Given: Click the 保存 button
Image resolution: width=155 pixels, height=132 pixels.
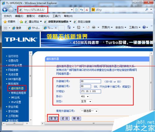Looking at the screenshot, I should (53, 118).
